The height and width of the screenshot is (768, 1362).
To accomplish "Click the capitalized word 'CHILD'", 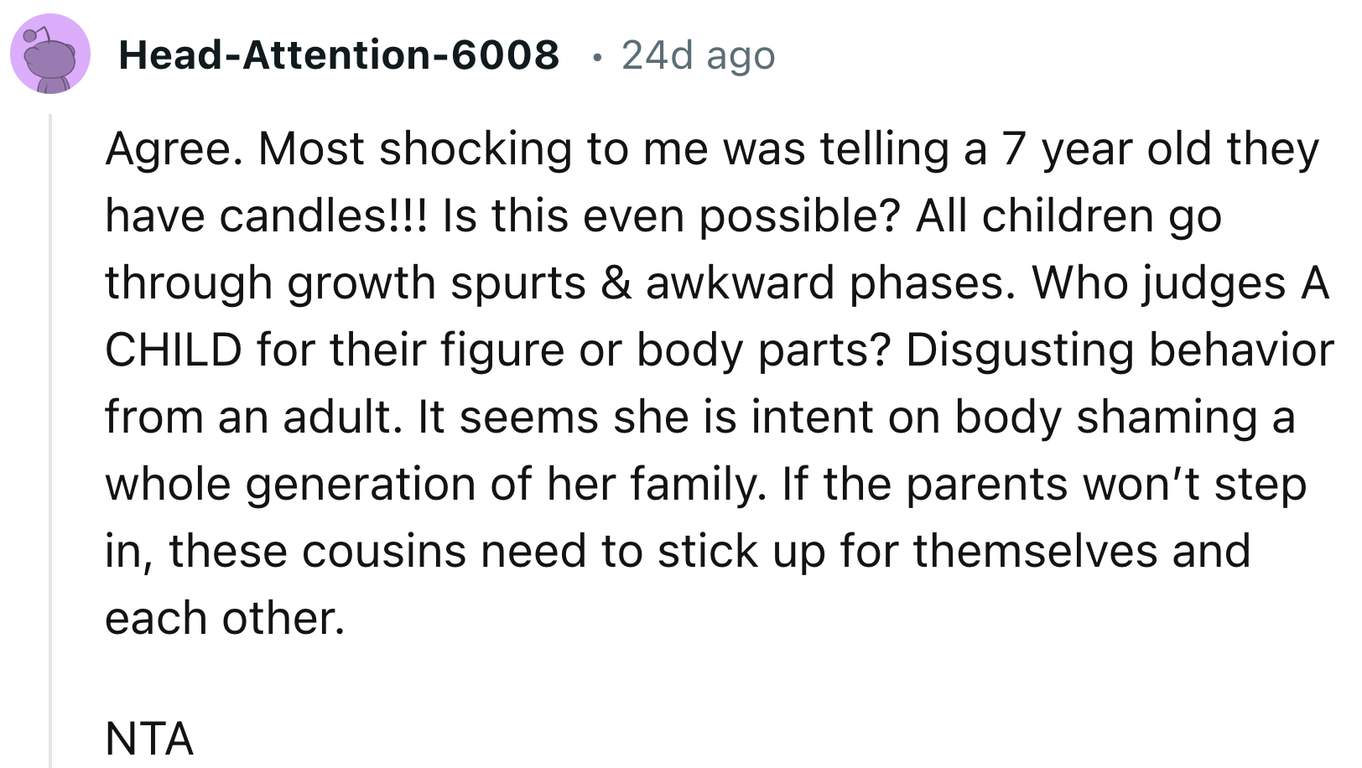I will pyautogui.click(x=174, y=350).
